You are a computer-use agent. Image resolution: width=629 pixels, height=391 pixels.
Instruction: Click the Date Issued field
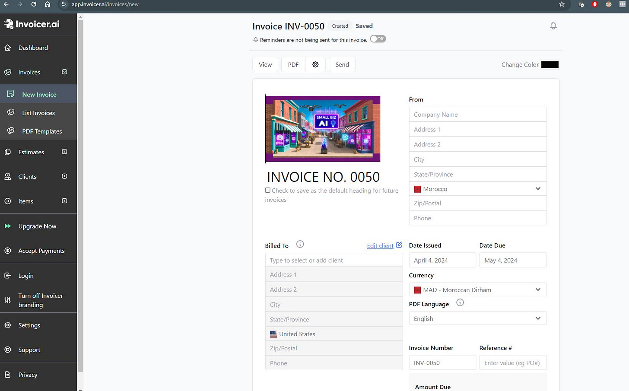(x=442, y=260)
